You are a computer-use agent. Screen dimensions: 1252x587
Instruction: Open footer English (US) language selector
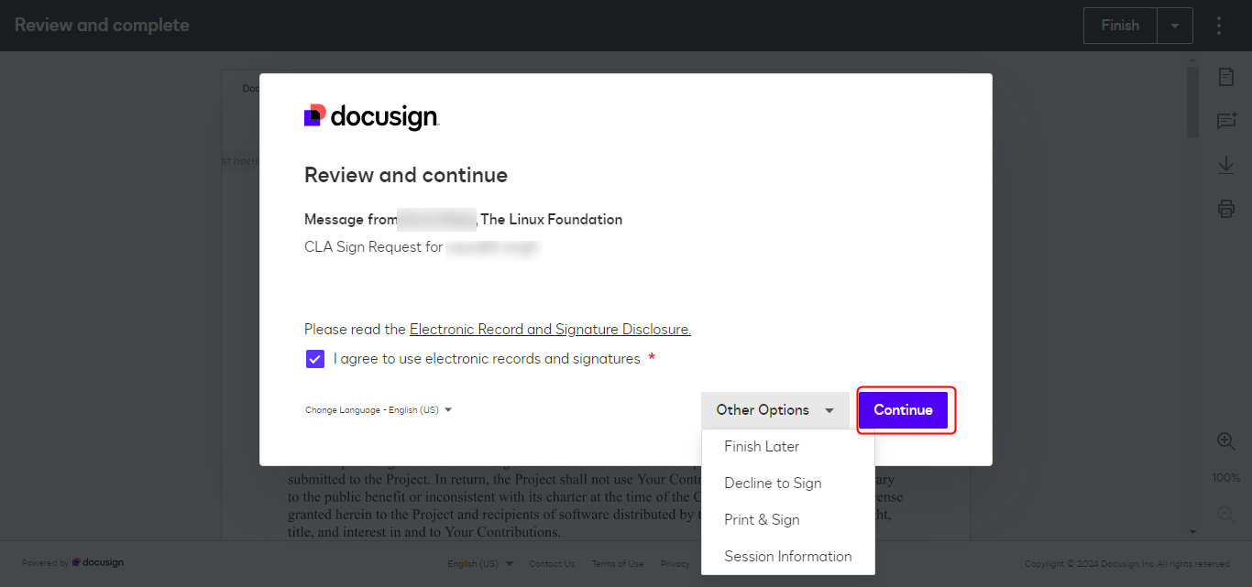point(480,563)
